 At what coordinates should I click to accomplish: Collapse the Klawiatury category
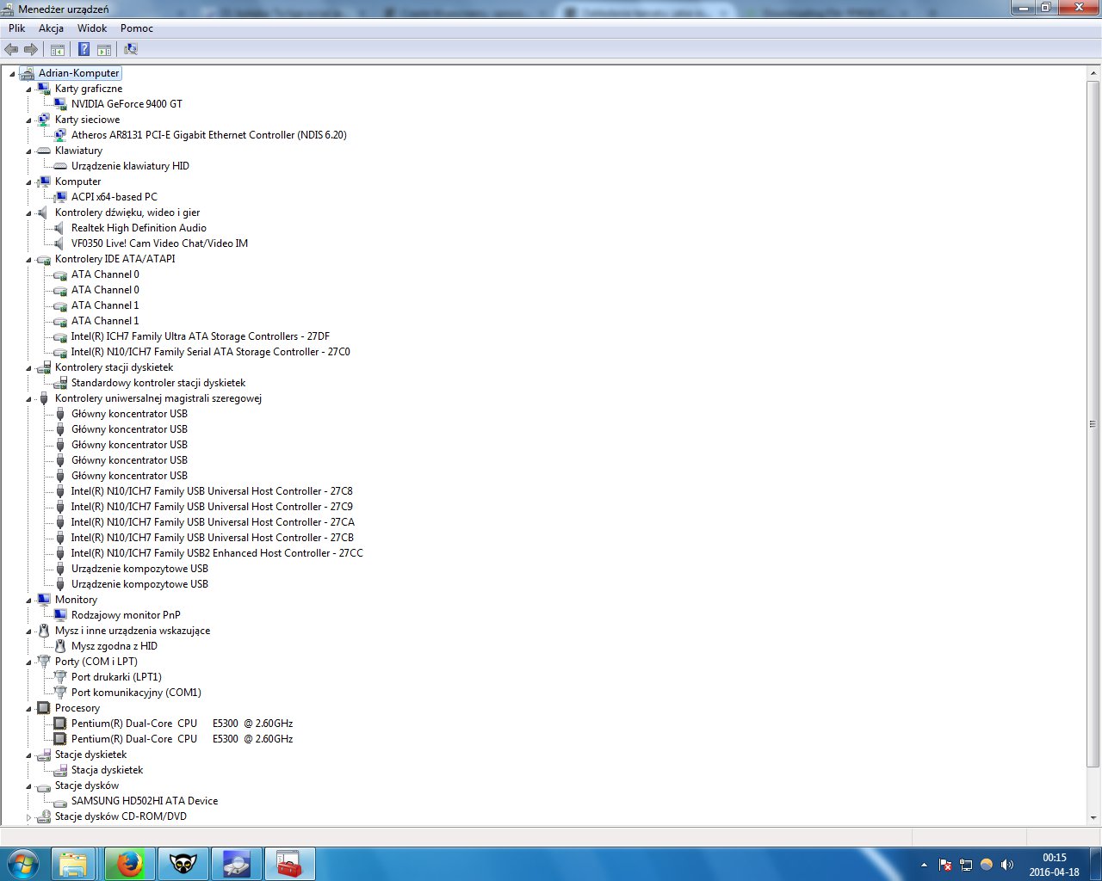pyautogui.click(x=28, y=151)
